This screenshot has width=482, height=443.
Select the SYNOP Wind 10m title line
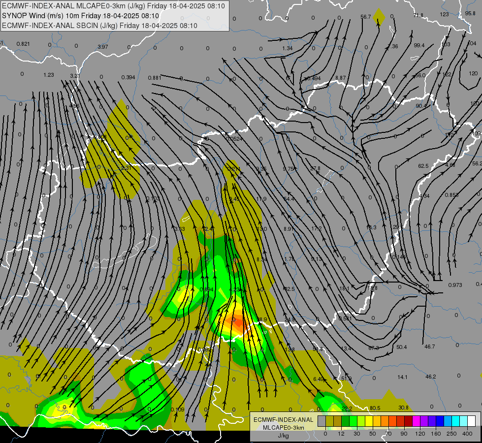tap(80, 16)
